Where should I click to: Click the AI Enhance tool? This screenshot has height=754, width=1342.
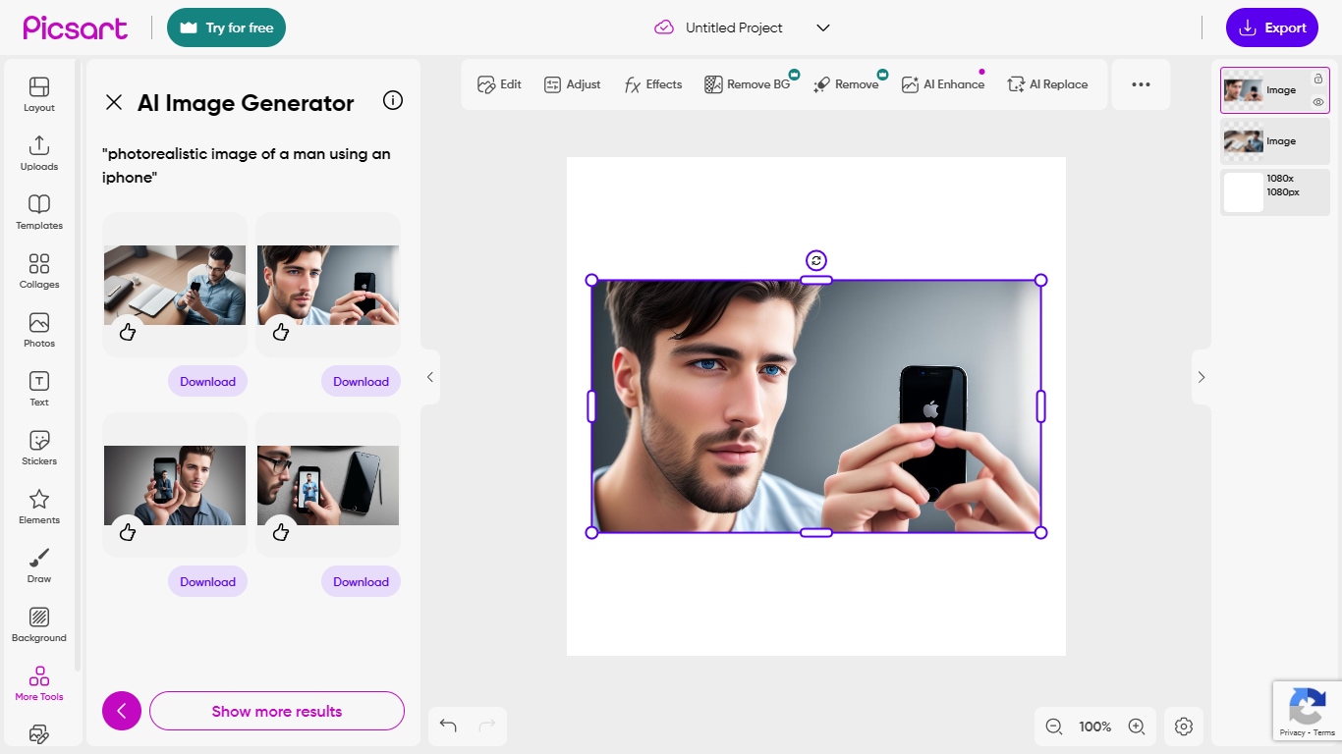coord(942,84)
